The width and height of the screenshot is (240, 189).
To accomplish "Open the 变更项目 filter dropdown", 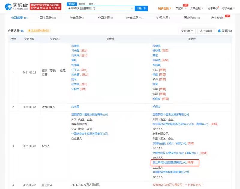I will tap(187, 31).
